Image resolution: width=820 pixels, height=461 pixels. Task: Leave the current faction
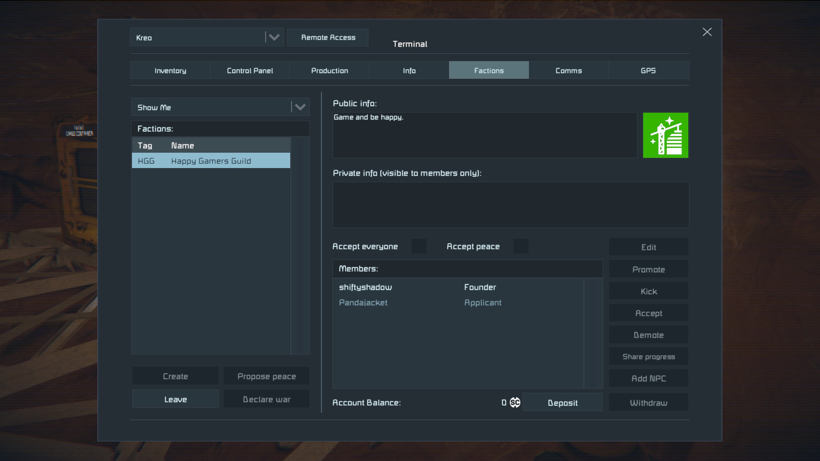point(176,399)
